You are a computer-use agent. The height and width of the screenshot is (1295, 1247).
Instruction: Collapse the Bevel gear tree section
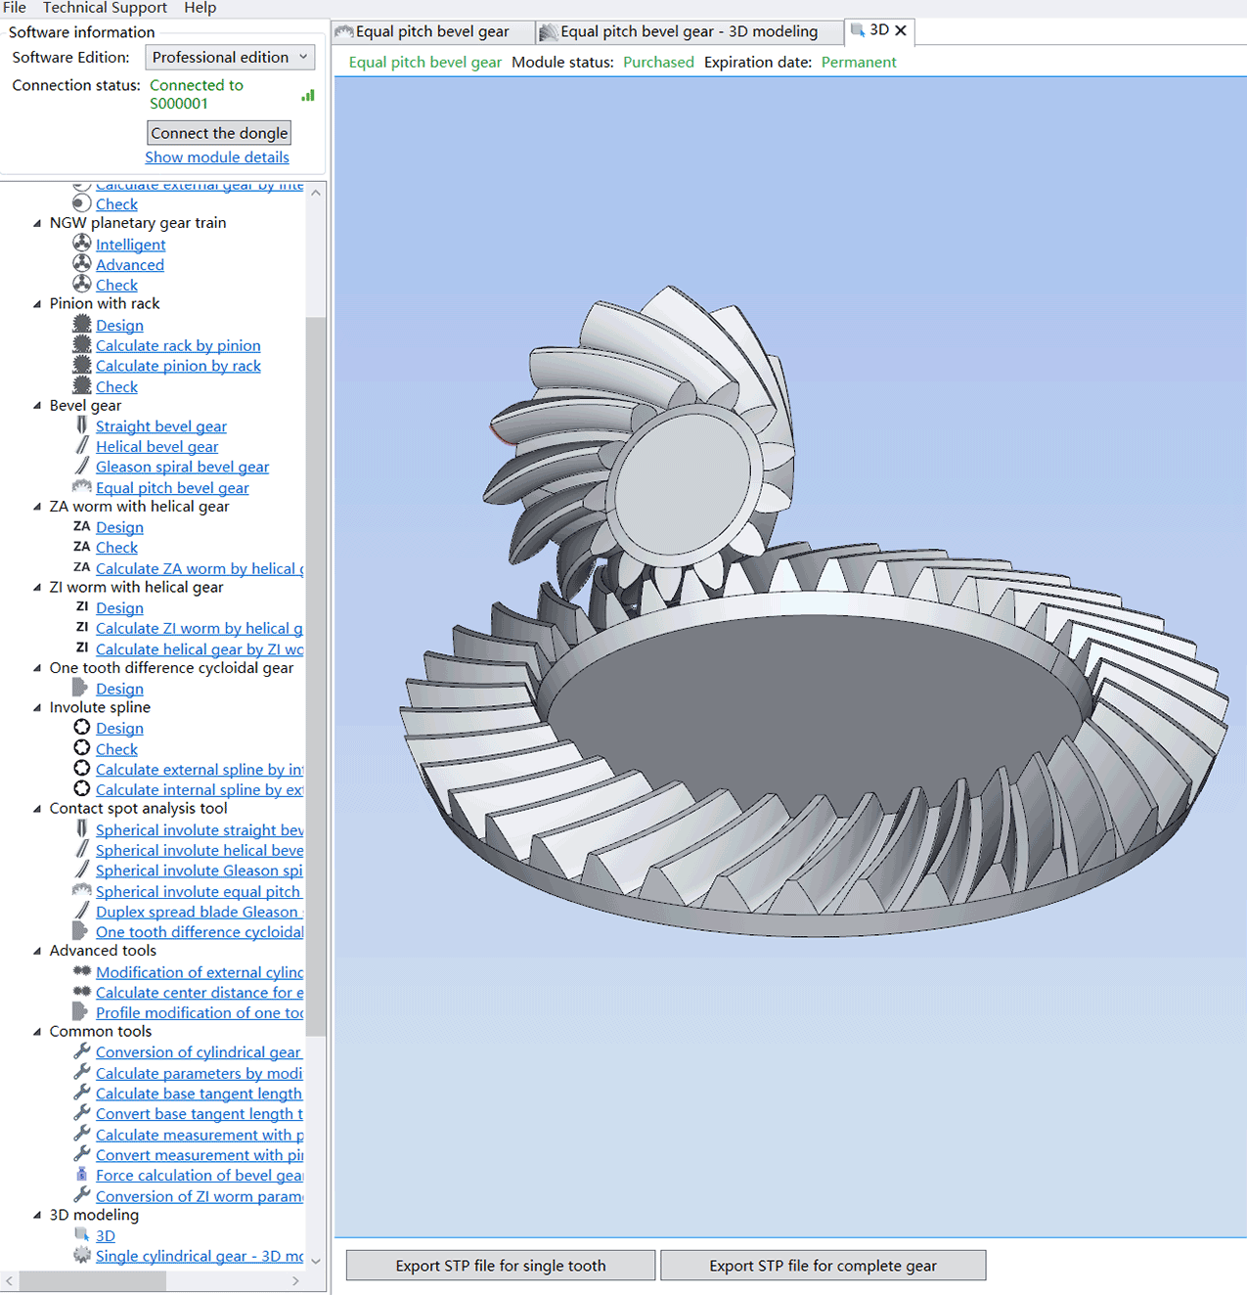37,405
